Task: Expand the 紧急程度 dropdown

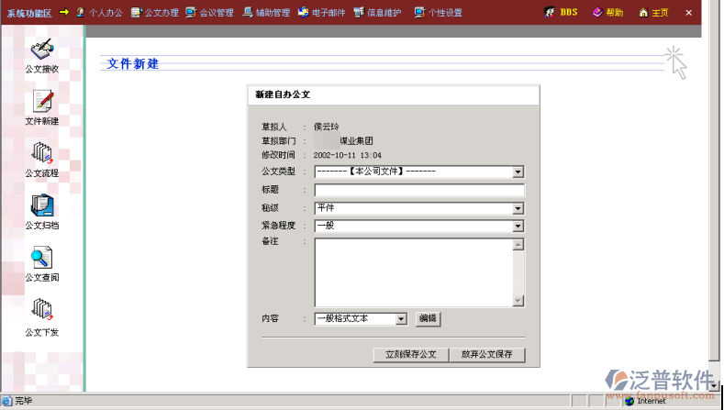Action: [x=518, y=226]
